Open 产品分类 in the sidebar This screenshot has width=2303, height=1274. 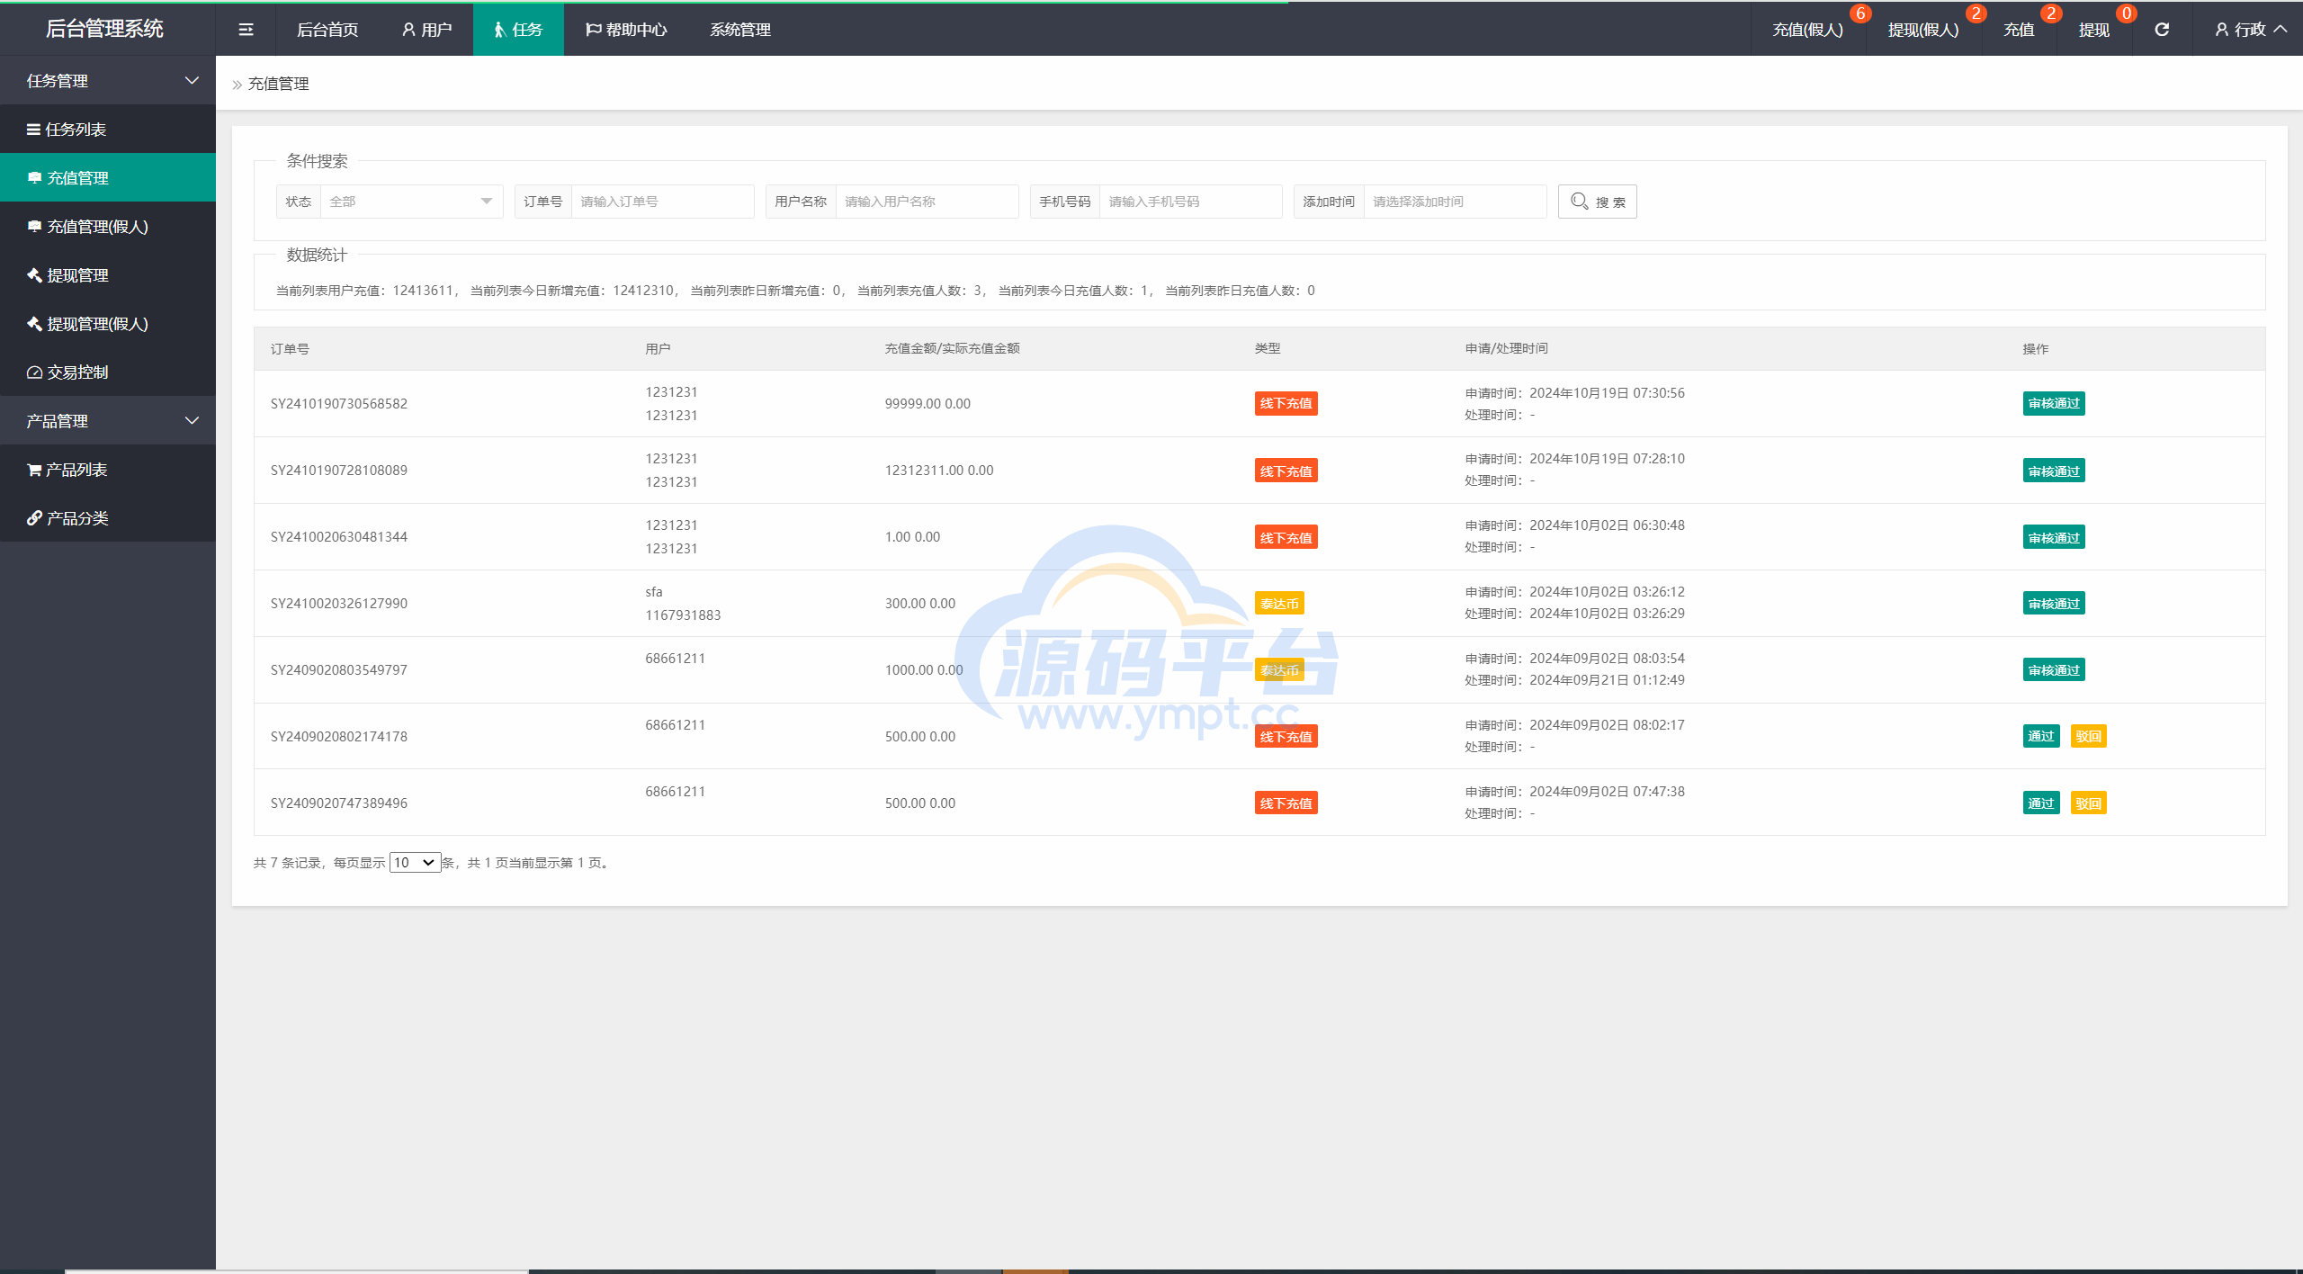click(108, 517)
